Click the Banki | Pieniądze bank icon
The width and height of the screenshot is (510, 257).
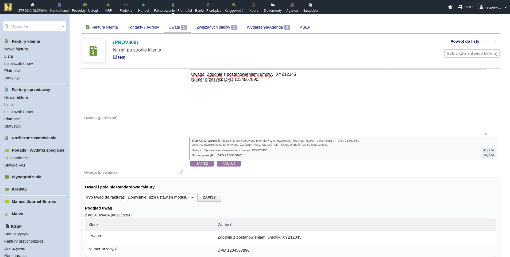[x=208, y=5]
